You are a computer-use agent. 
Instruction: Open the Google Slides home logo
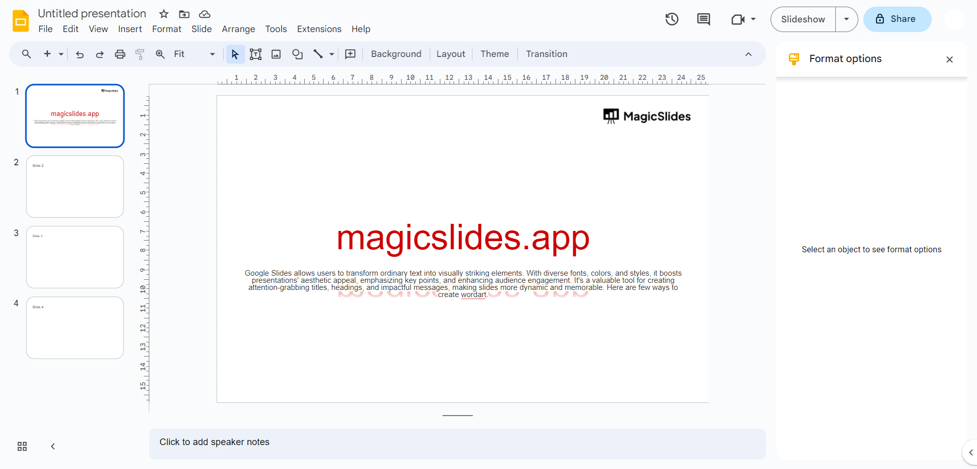(x=21, y=21)
